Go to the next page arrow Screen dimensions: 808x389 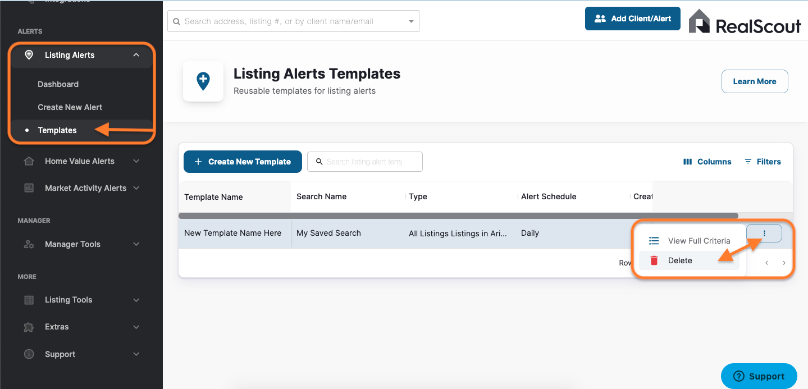(x=784, y=263)
